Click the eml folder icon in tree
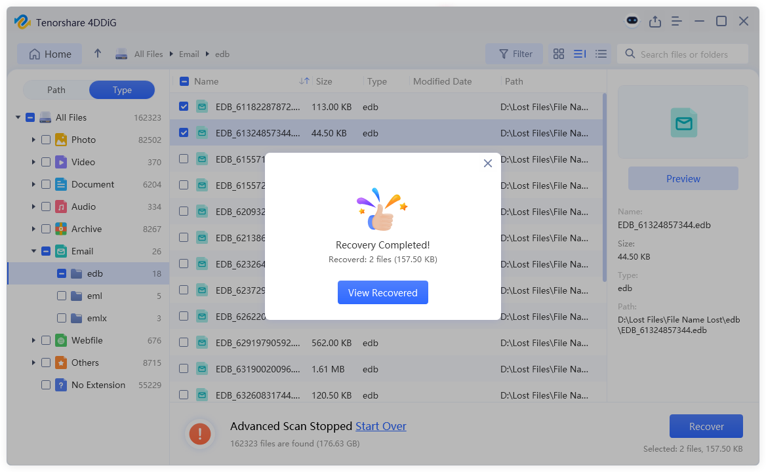The width and height of the screenshot is (766, 472). click(77, 296)
